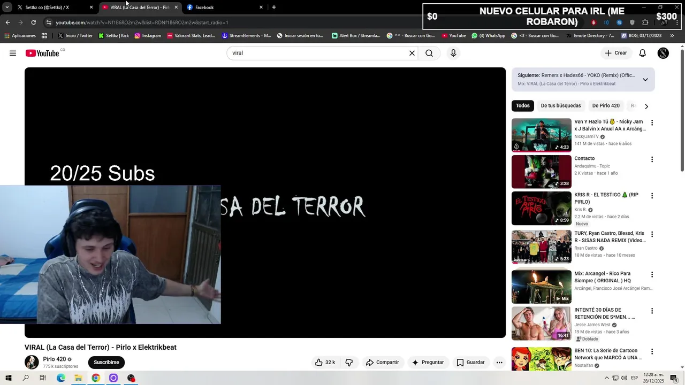Open new browser tab

(x=274, y=7)
